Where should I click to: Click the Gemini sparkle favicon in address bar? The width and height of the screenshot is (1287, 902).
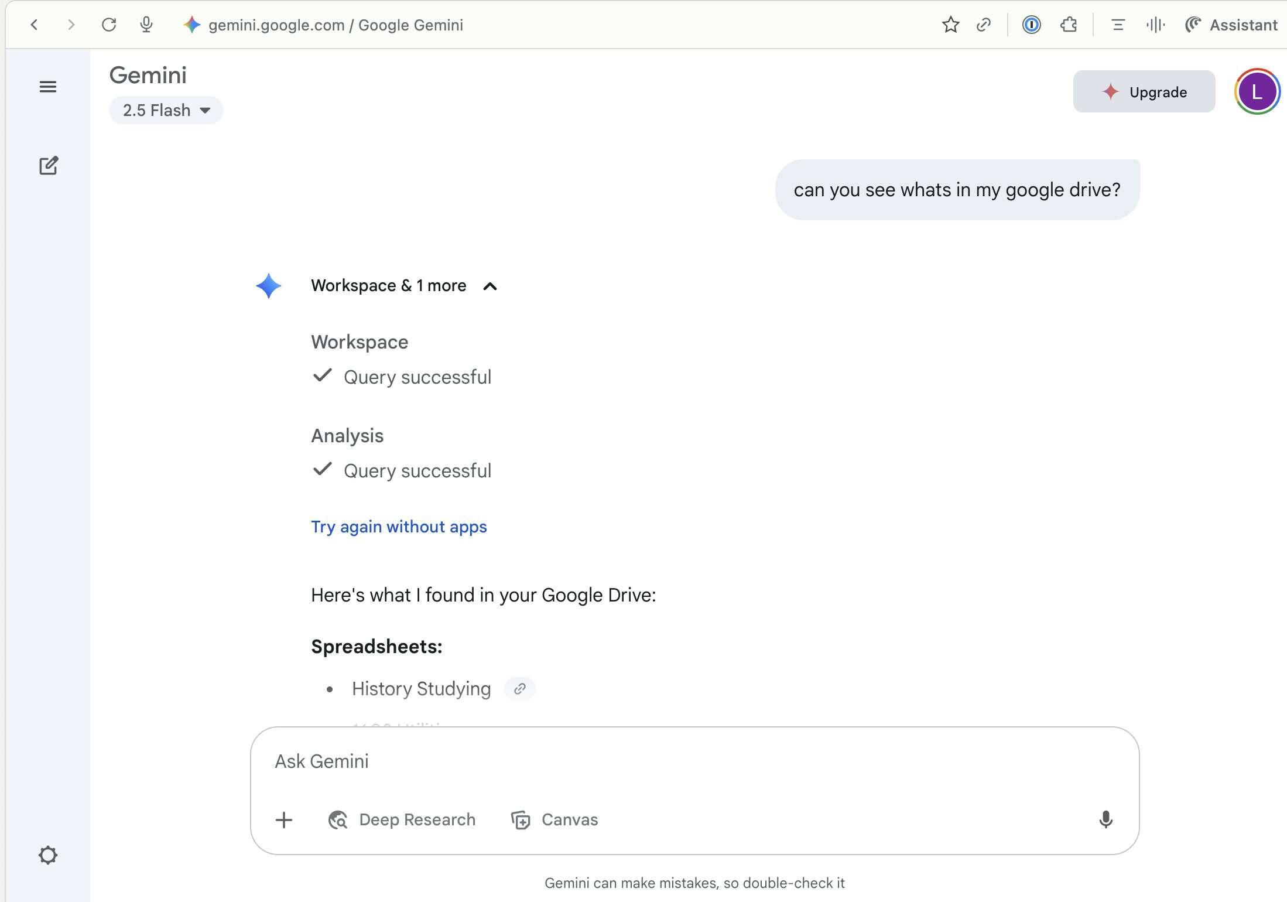[191, 25]
